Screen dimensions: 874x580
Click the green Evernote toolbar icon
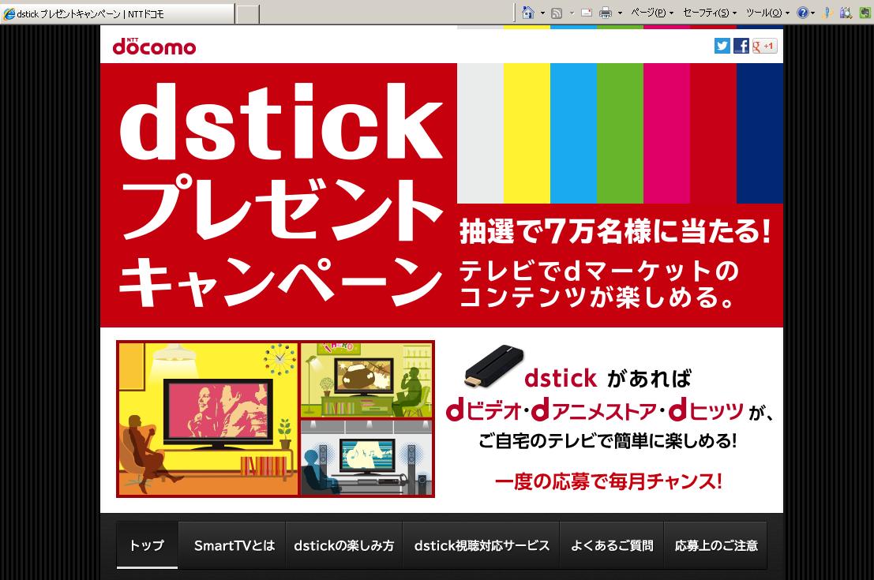tap(865, 13)
